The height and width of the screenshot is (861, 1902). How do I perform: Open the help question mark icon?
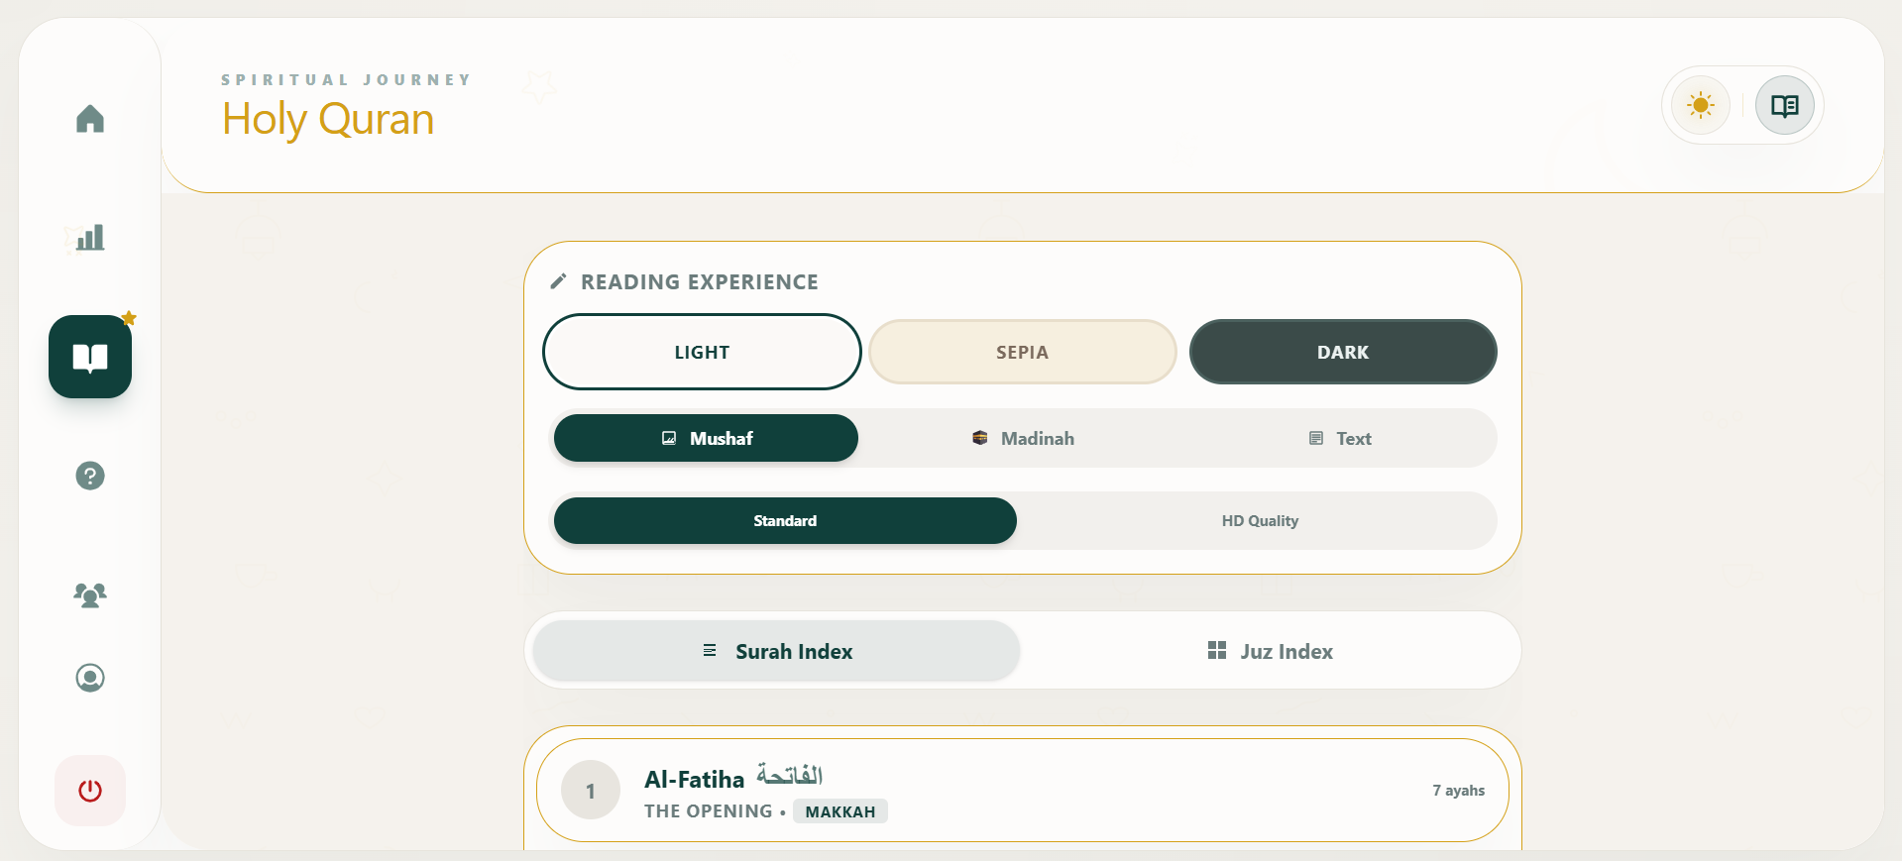89,476
